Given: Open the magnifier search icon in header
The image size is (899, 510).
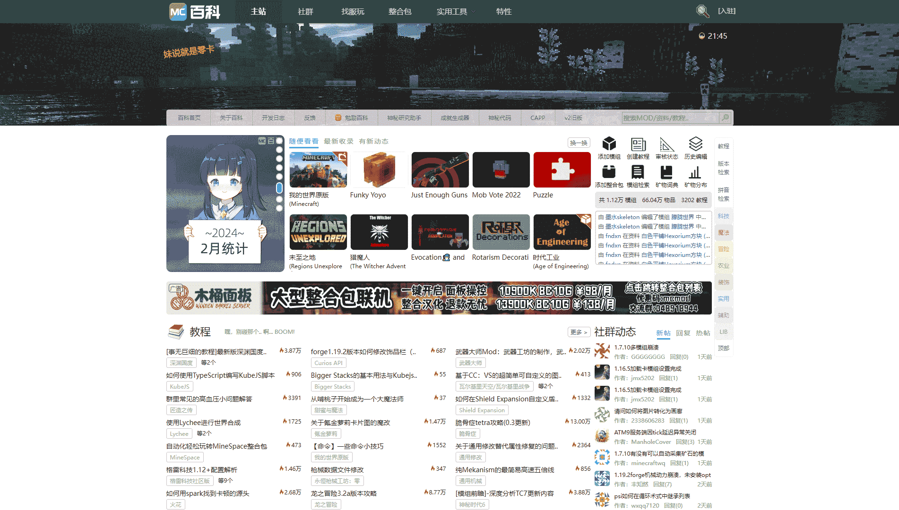Looking at the screenshot, I should point(703,11).
